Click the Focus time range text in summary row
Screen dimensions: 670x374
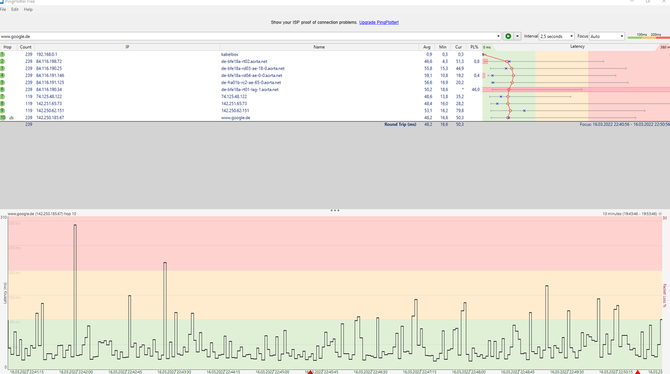point(624,124)
